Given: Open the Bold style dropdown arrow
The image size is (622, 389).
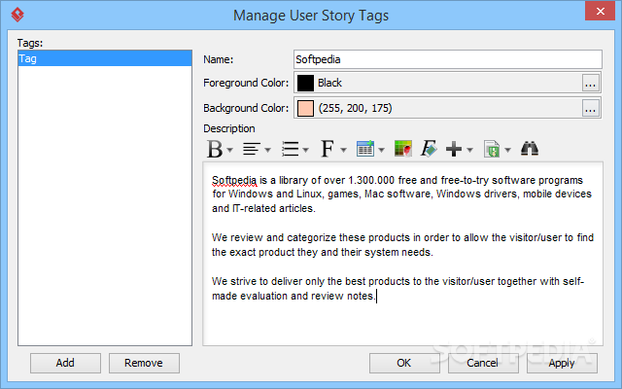Looking at the screenshot, I should pyautogui.click(x=230, y=150).
